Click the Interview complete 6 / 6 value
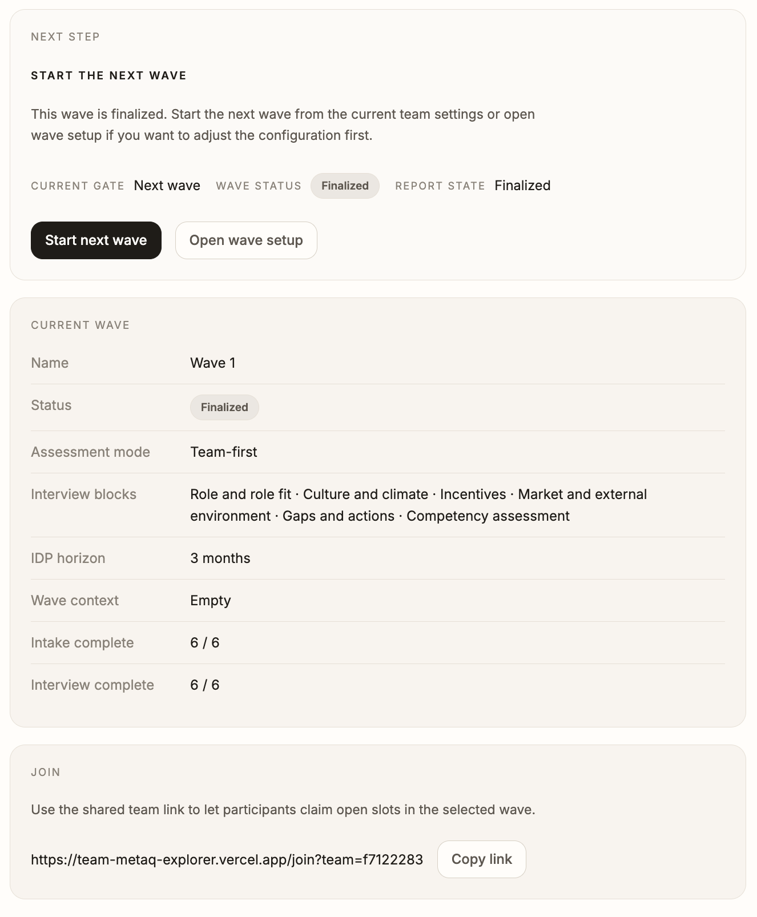The height and width of the screenshot is (917, 757). [205, 685]
